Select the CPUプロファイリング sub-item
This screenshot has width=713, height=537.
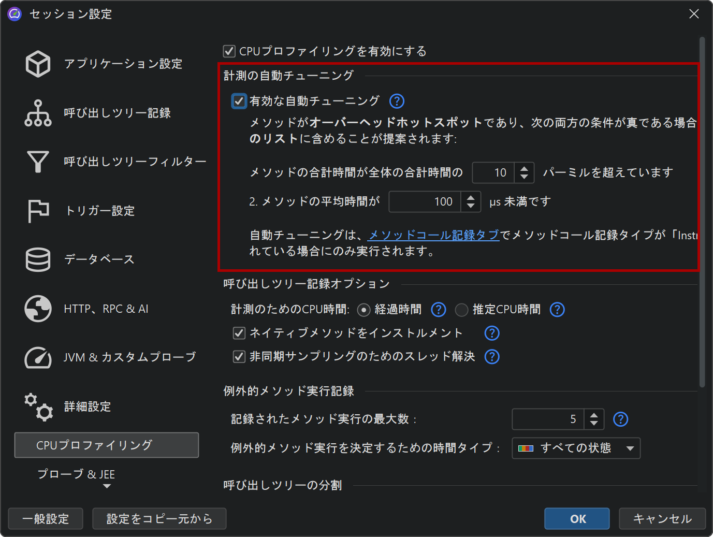tap(107, 445)
